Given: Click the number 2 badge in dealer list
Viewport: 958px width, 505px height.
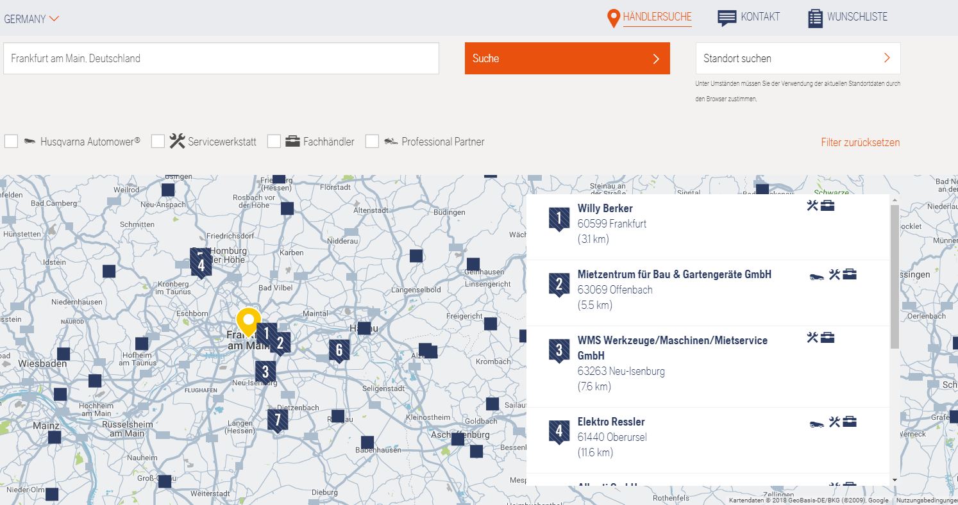Looking at the screenshot, I should [x=559, y=285].
